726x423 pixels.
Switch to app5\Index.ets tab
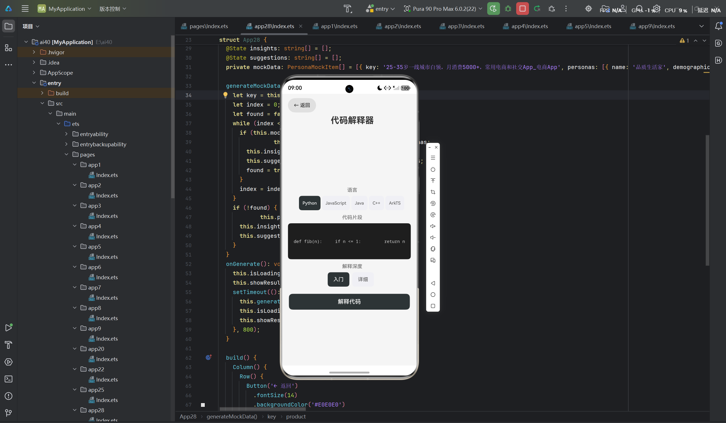(x=589, y=26)
